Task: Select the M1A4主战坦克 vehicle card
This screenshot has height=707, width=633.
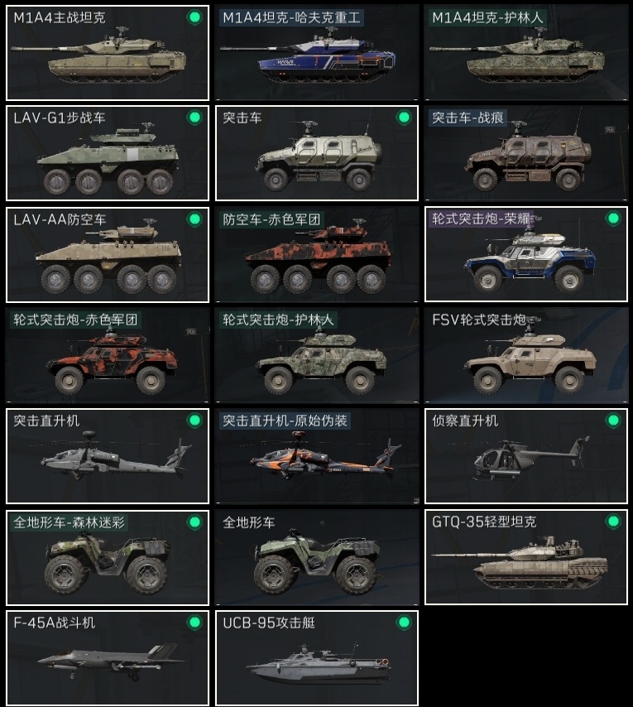Action: 108,53
